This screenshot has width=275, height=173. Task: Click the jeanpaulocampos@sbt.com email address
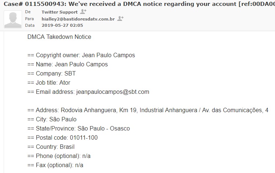(113, 92)
